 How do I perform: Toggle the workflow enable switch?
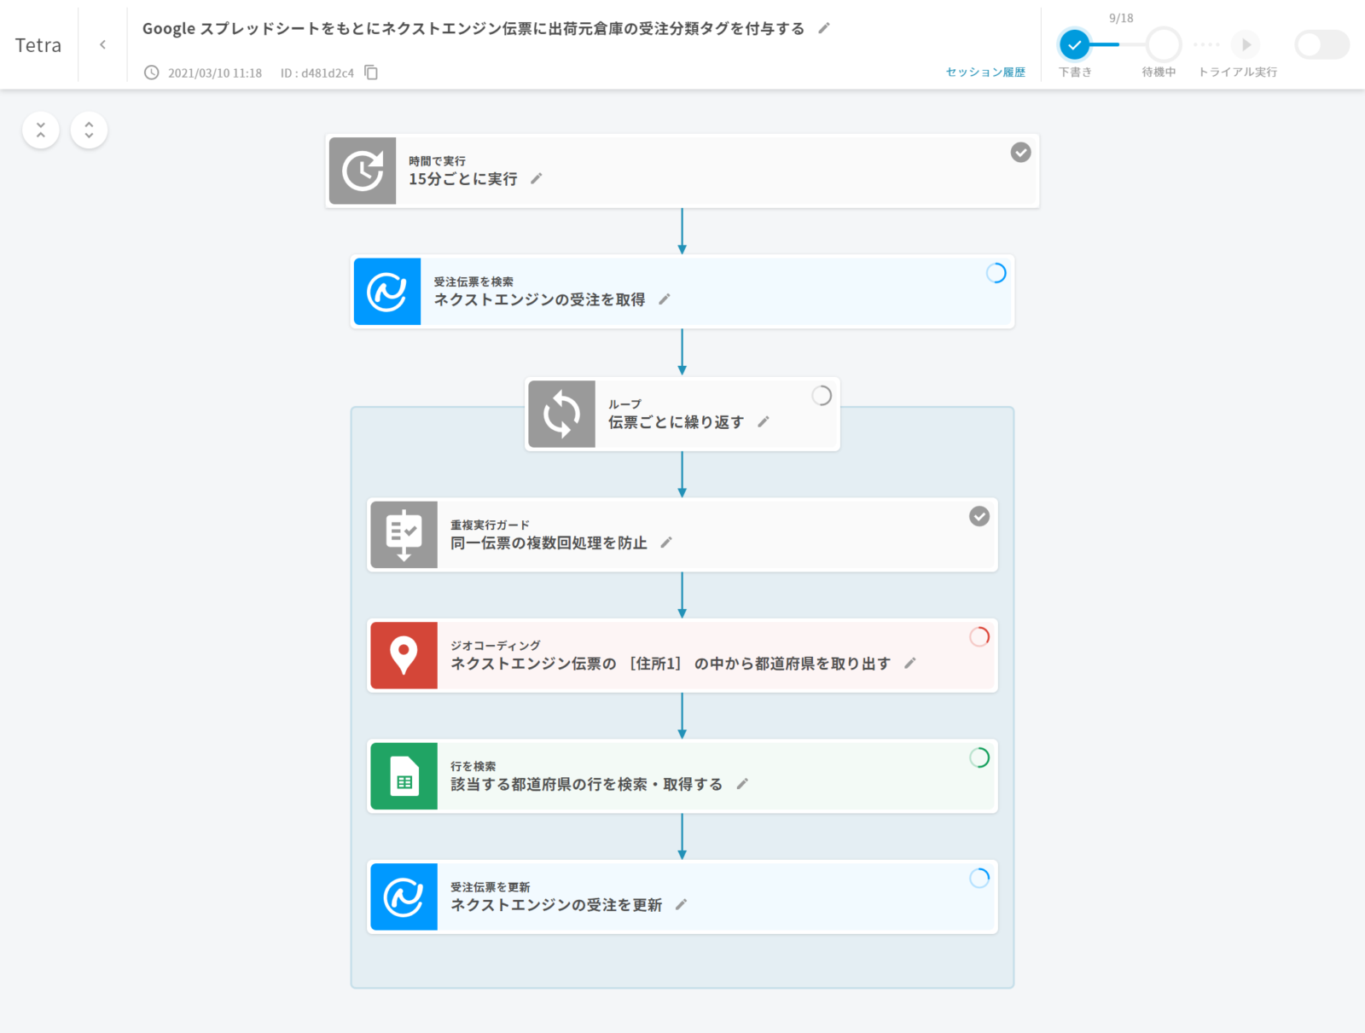[x=1321, y=44]
